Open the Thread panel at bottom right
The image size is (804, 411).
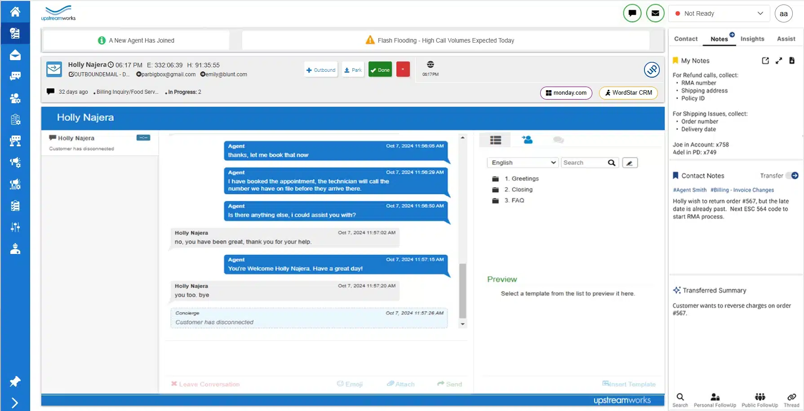tap(791, 398)
